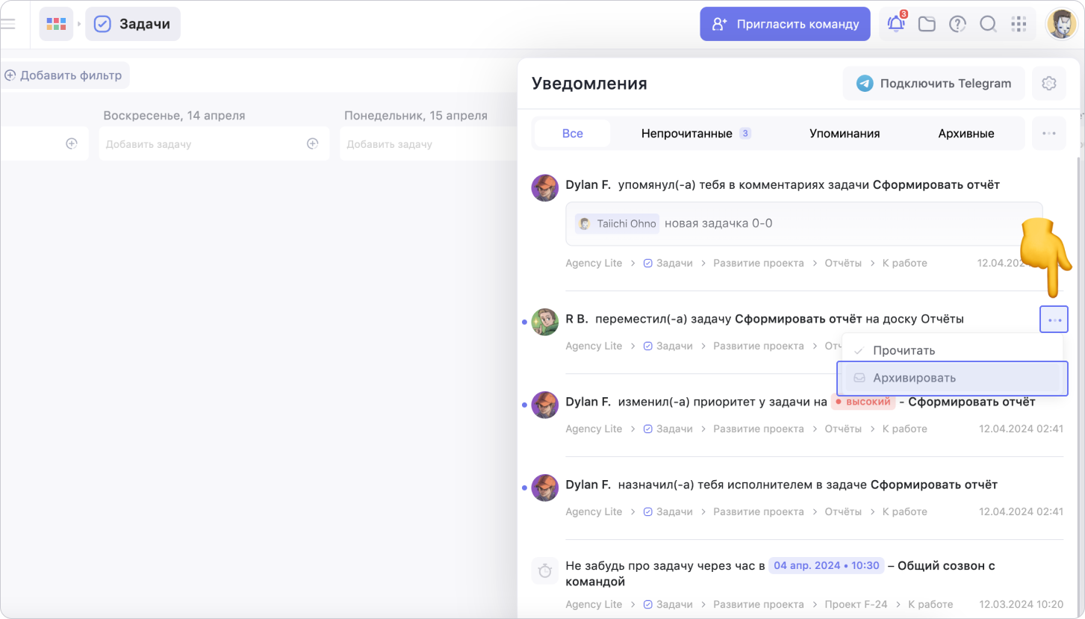Open the files folder icon in header
1085x619 pixels.
tap(927, 24)
